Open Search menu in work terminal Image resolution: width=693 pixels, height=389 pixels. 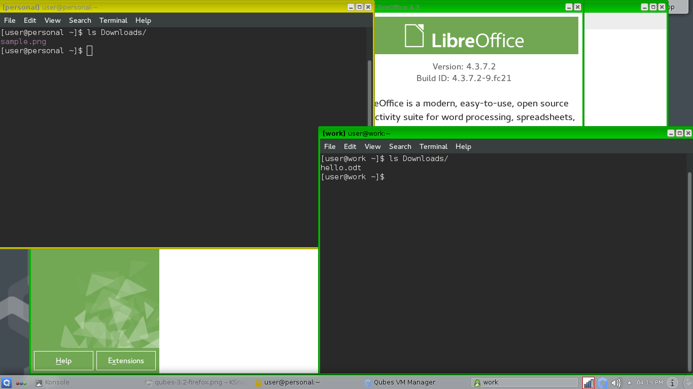400,146
